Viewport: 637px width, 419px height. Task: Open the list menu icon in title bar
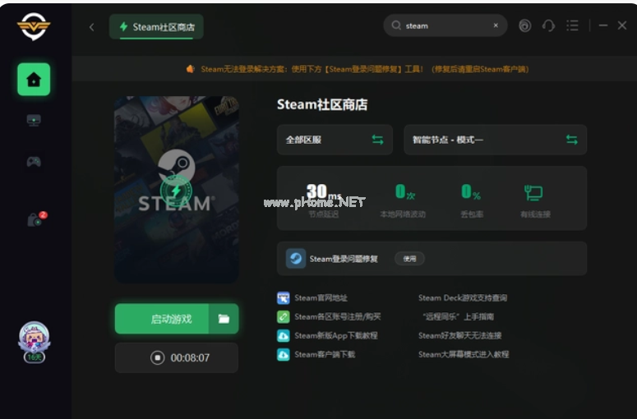pyautogui.click(x=573, y=25)
